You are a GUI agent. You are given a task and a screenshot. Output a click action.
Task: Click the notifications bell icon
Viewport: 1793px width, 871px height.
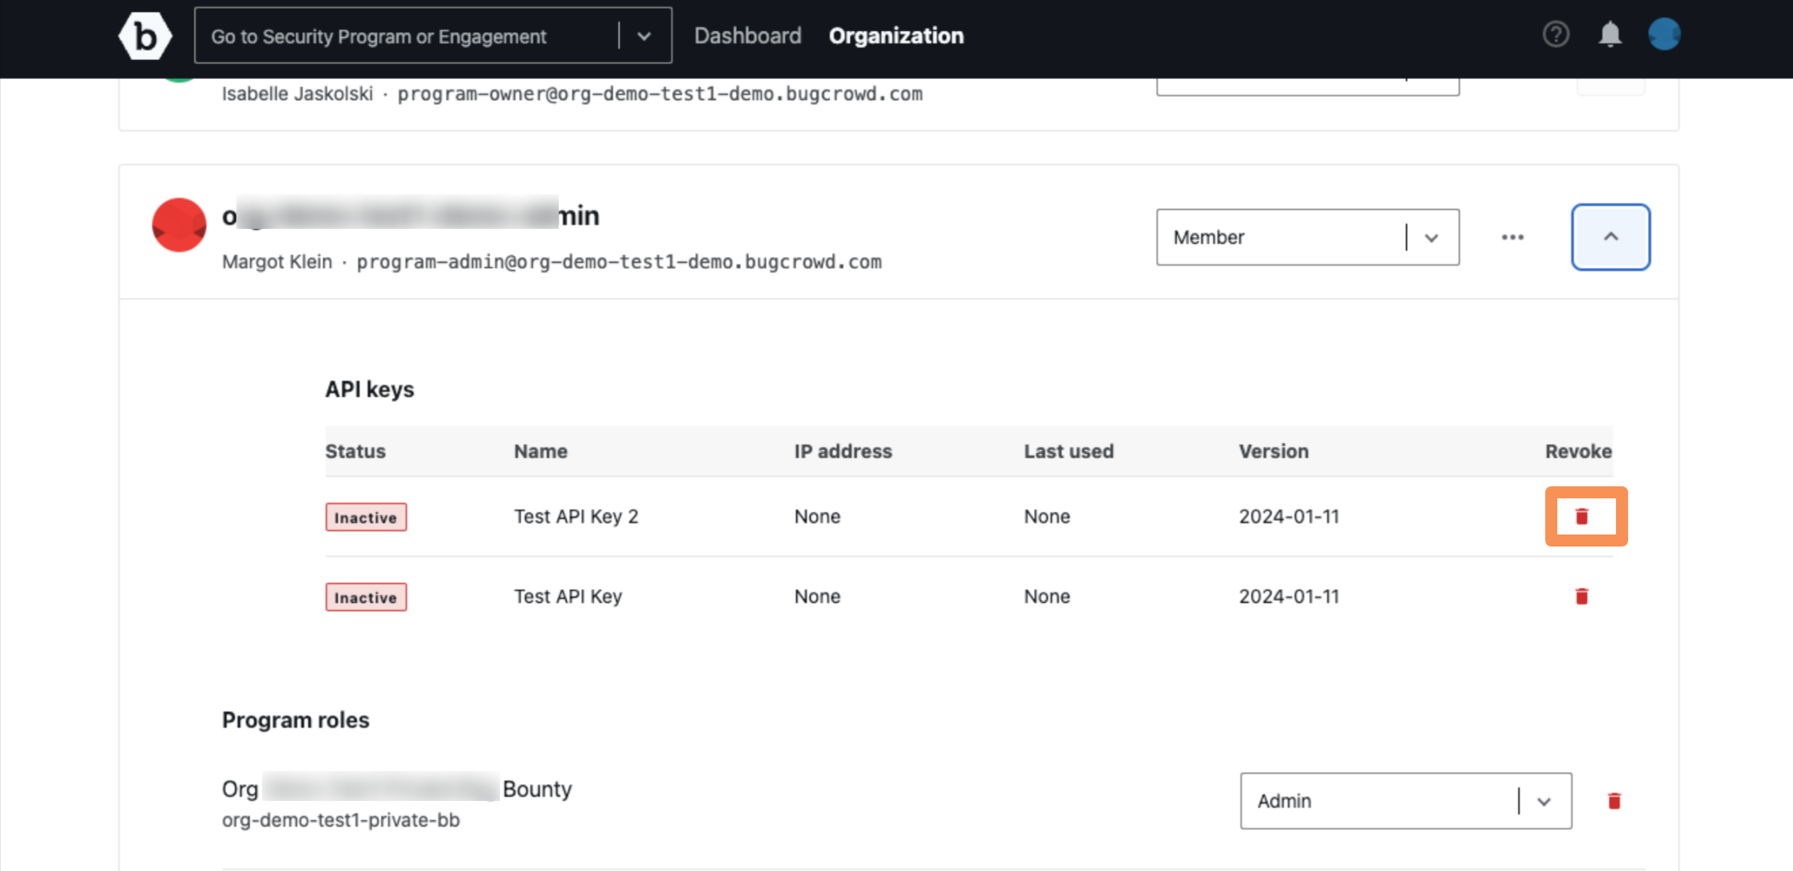pyautogui.click(x=1610, y=35)
